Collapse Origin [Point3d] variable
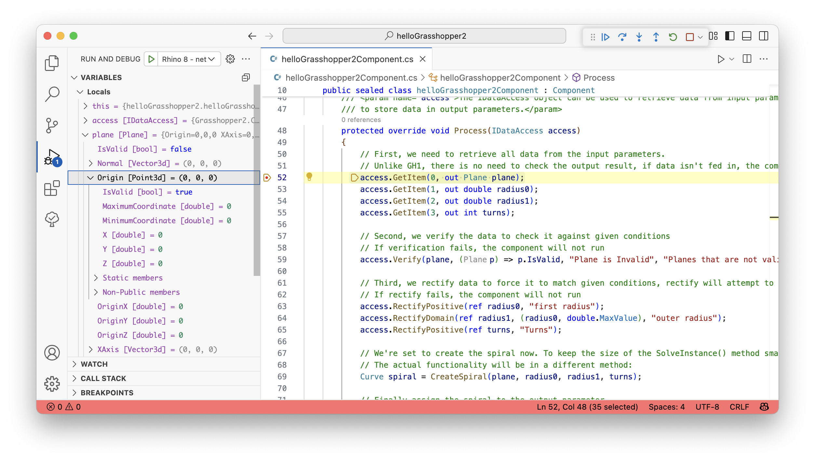 point(90,178)
